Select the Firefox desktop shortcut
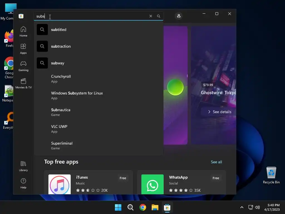 pos(8,39)
